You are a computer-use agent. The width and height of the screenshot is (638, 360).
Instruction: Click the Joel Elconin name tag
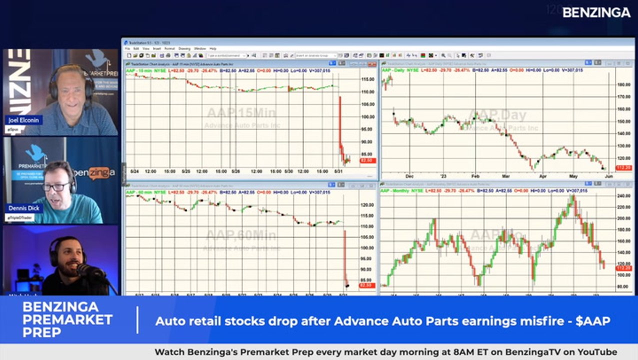(23, 120)
